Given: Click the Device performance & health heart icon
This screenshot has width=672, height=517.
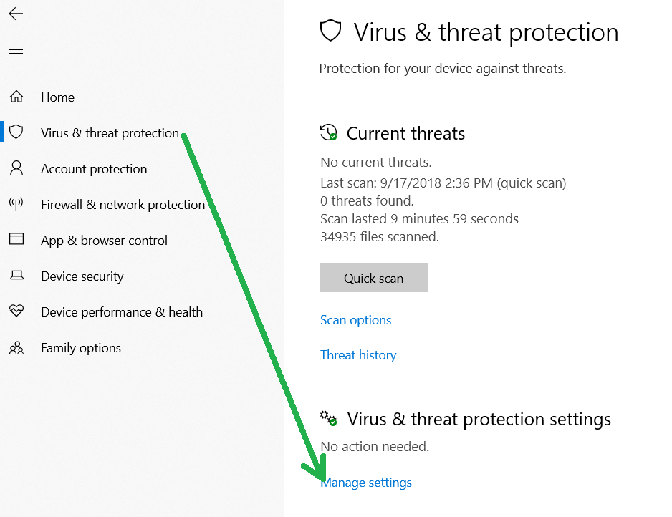Looking at the screenshot, I should 16,311.
